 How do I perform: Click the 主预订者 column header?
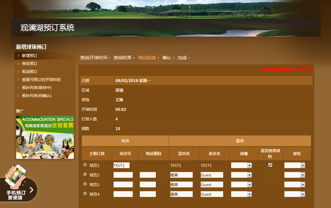(x=97, y=154)
